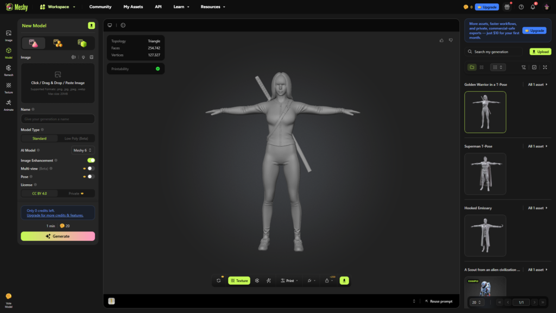
Task: Click the Generate button
Action: 58,236
